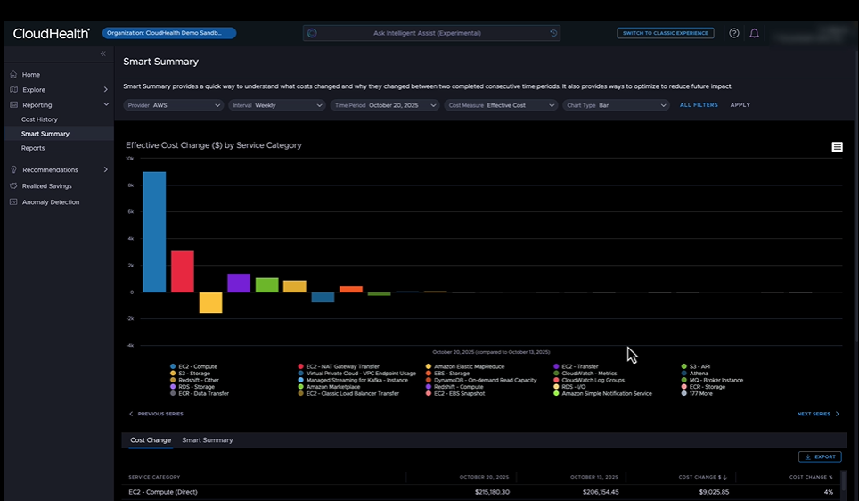
Task: Click the EC2 - Compute (Direct) table row
Action: point(482,492)
